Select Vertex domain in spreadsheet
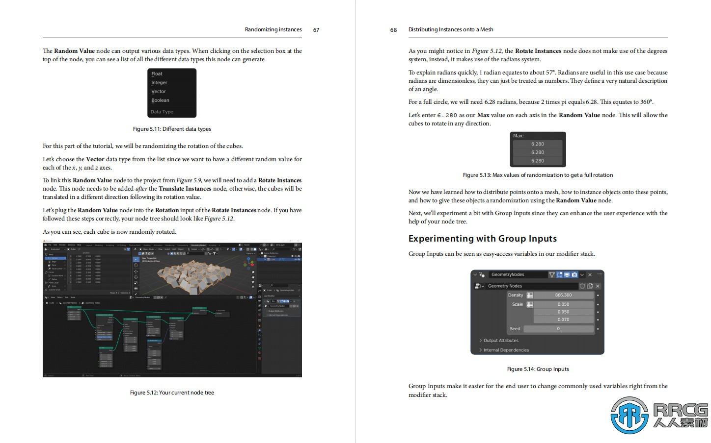The height and width of the screenshot is (443, 711). click(55, 258)
